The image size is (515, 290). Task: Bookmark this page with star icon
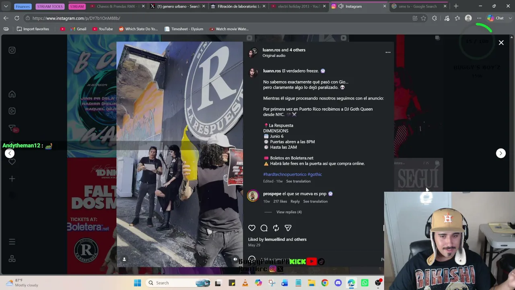point(424,18)
